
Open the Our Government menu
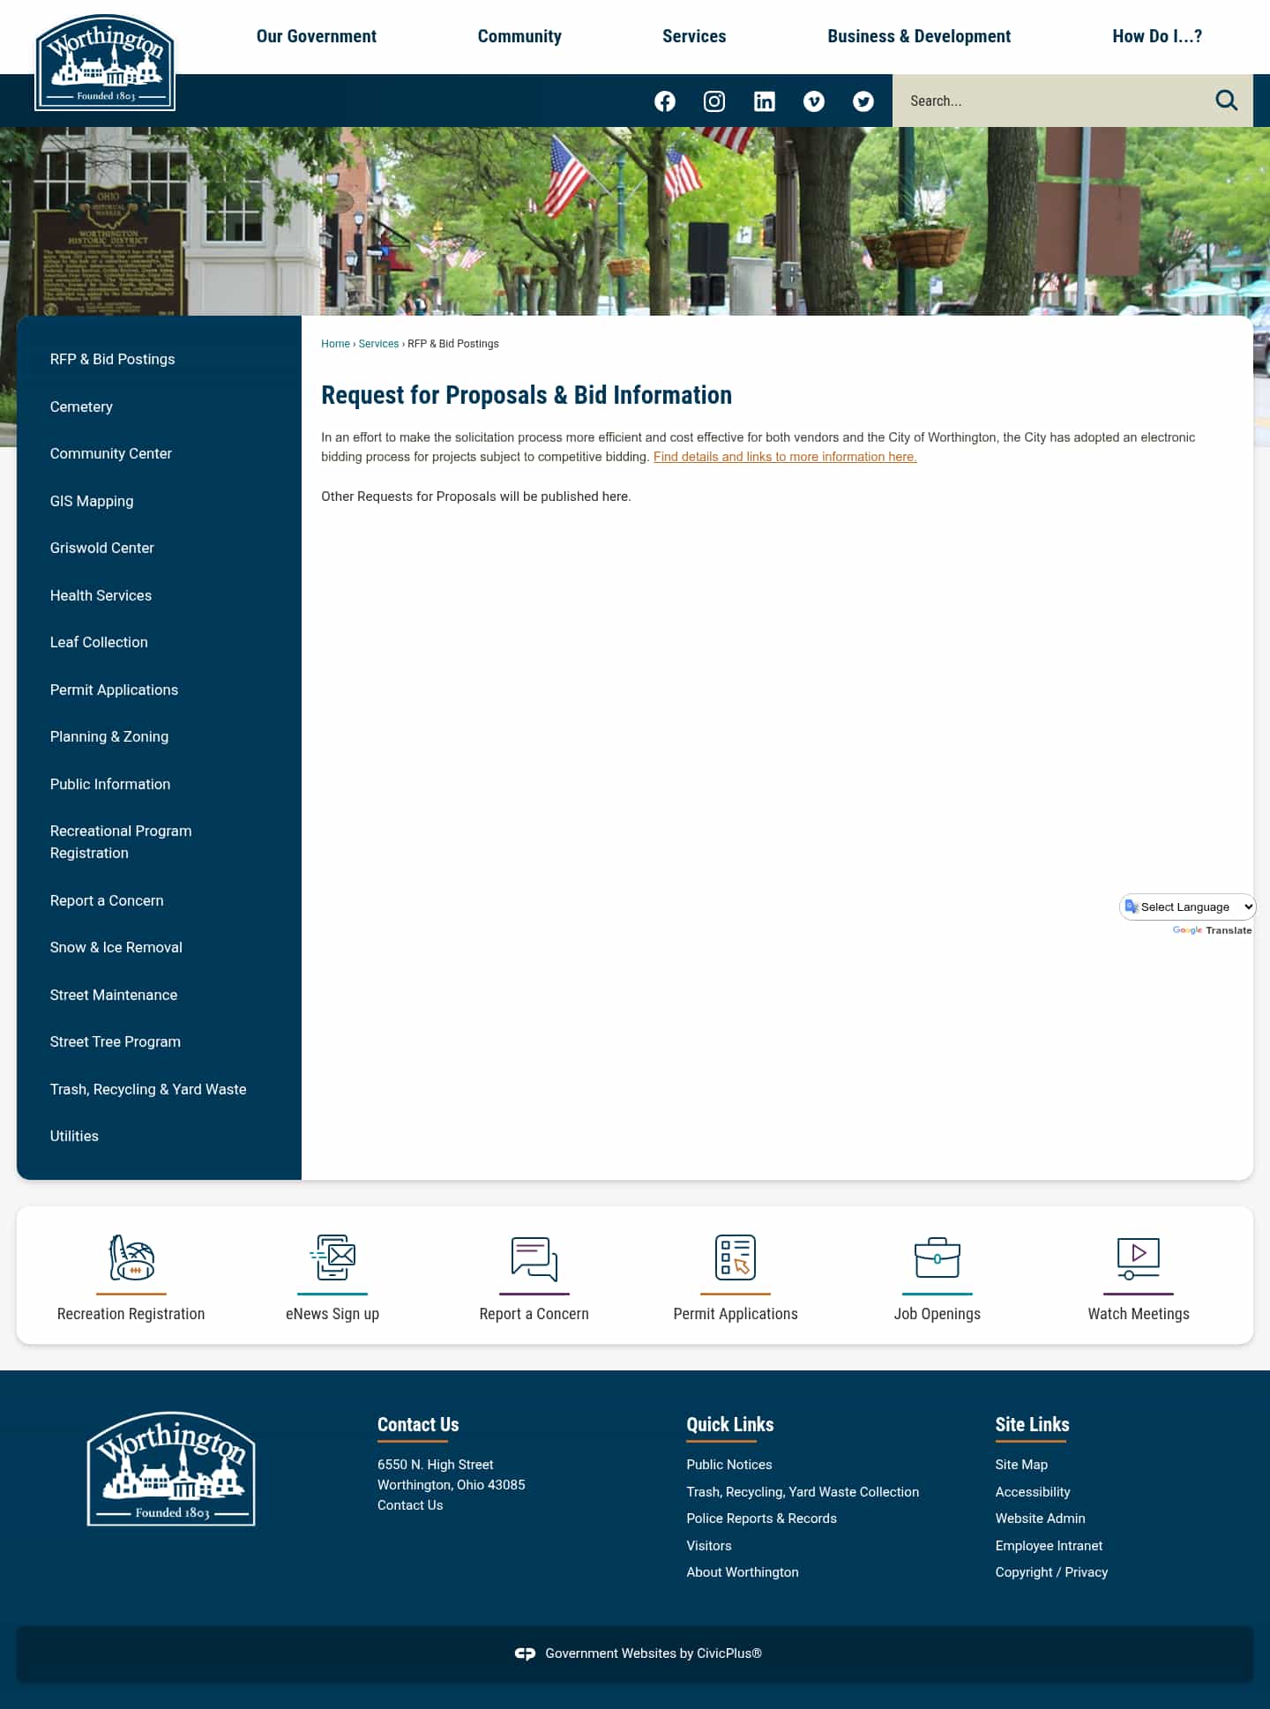(317, 36)
